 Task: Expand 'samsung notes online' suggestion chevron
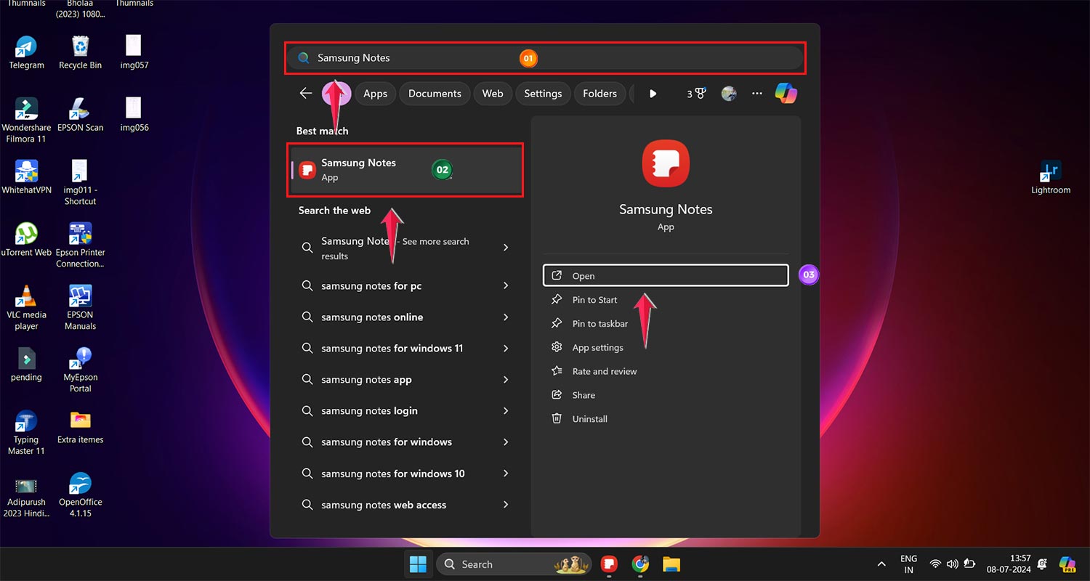click(506, 317)
